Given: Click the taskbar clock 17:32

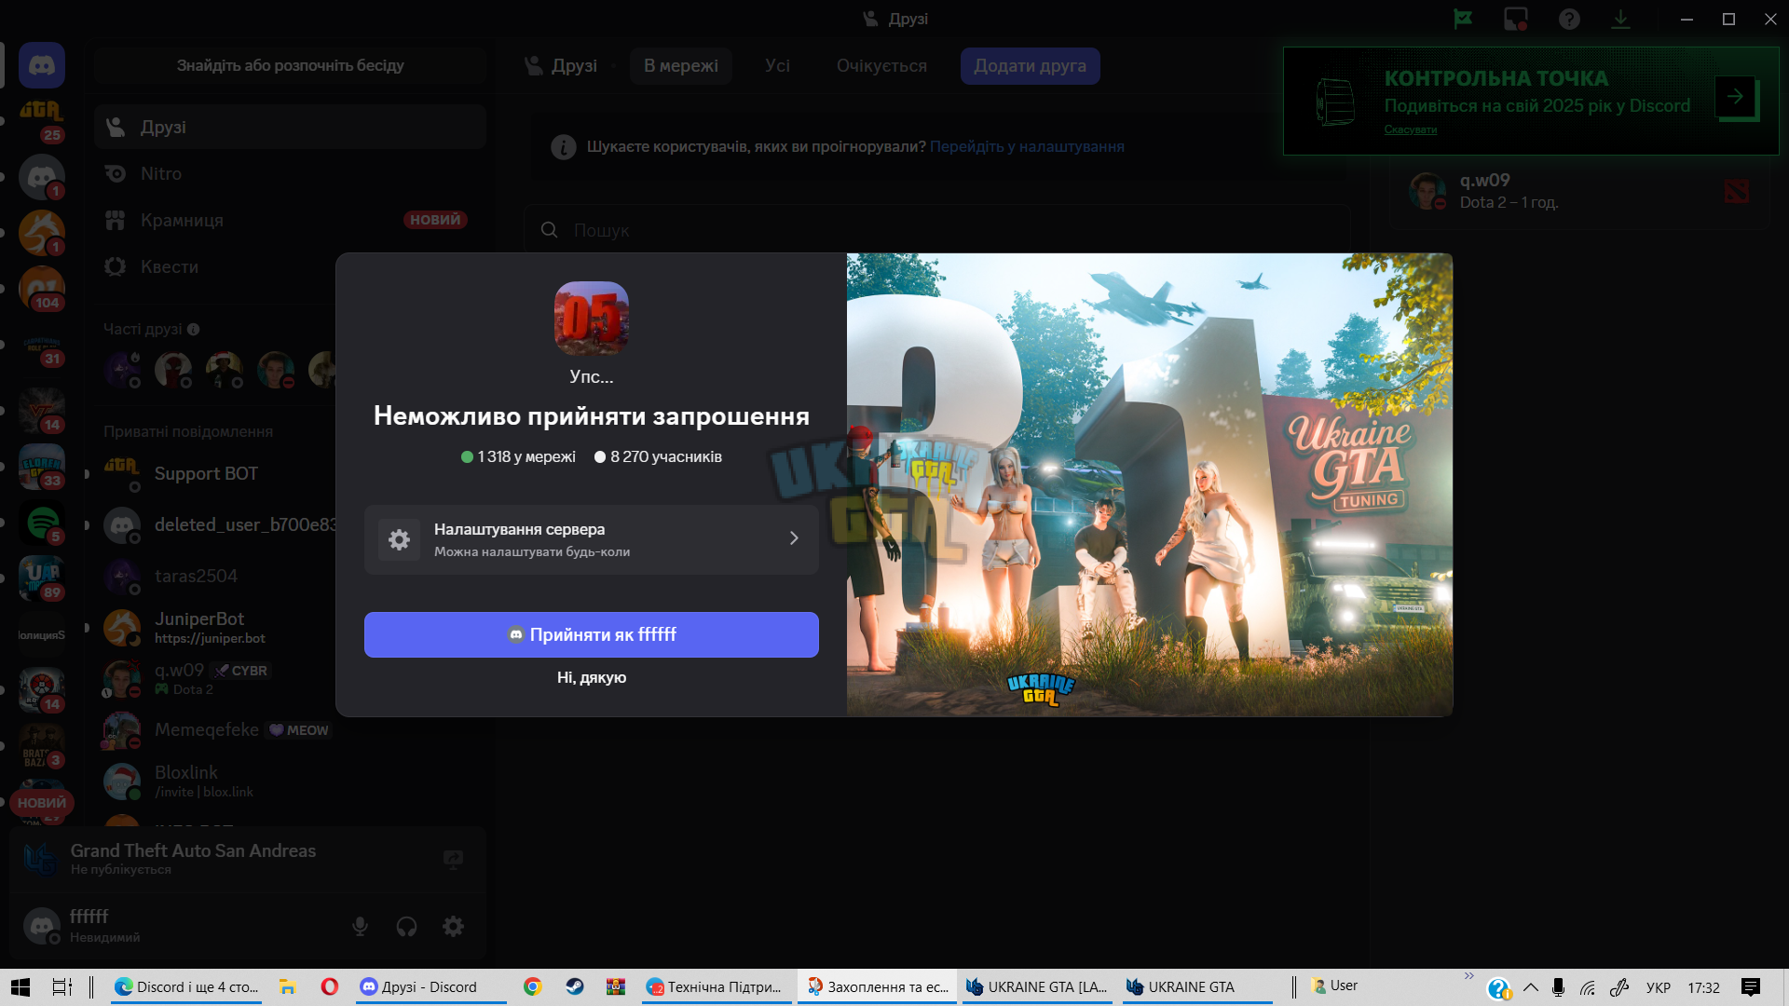Looking at the screenshot, I should [1704, 987].
